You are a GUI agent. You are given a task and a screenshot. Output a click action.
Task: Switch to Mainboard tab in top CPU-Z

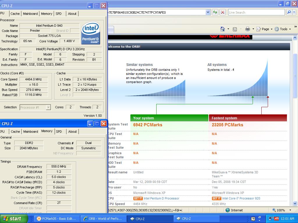click(x=30, y=14)
